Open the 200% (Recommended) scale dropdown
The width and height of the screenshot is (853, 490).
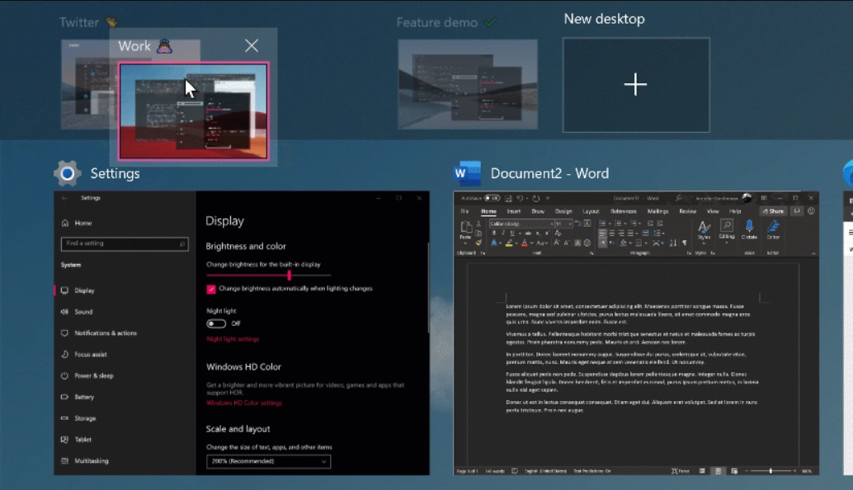268,461
